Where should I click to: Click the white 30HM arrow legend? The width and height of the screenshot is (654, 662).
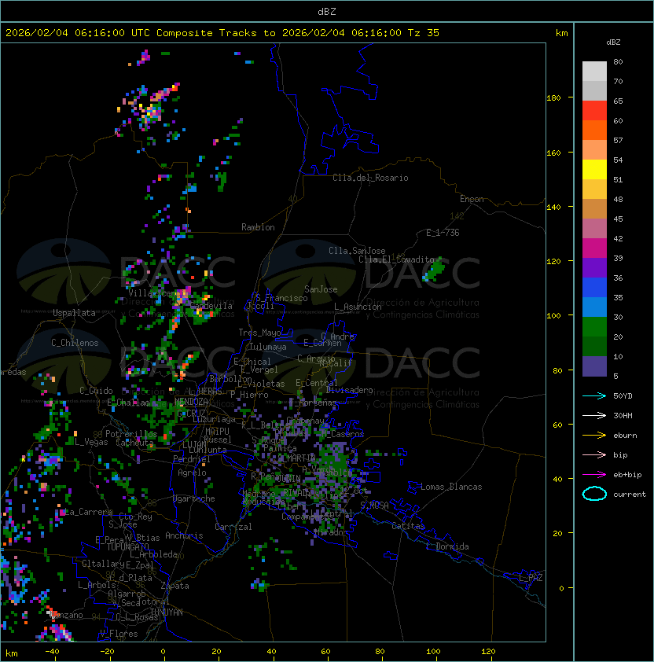pos(594,415)
